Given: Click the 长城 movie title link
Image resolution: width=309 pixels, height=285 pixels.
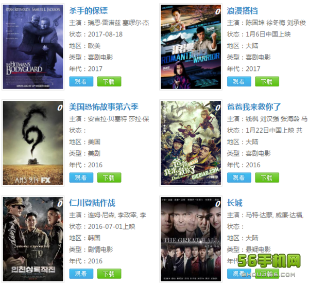Looking at the screenshot, I should pos(234,203).
